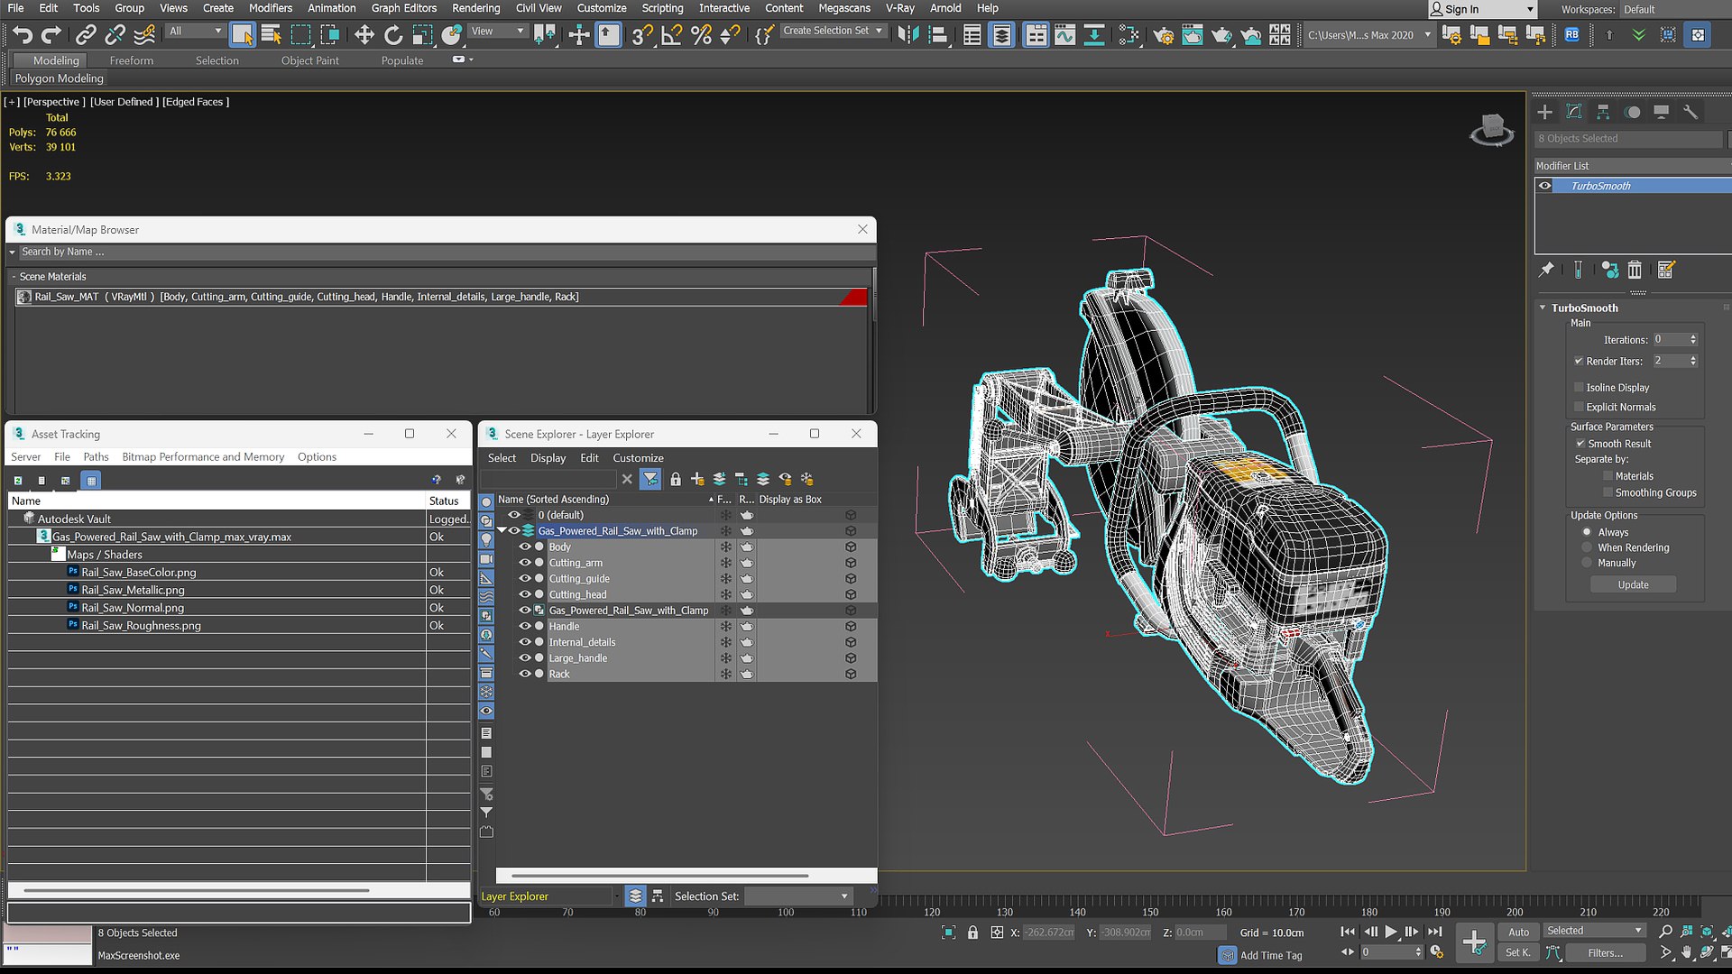Switch to the Freeform ribbon tab
The width and height of the screenshot is (1732, 974).
132,60
